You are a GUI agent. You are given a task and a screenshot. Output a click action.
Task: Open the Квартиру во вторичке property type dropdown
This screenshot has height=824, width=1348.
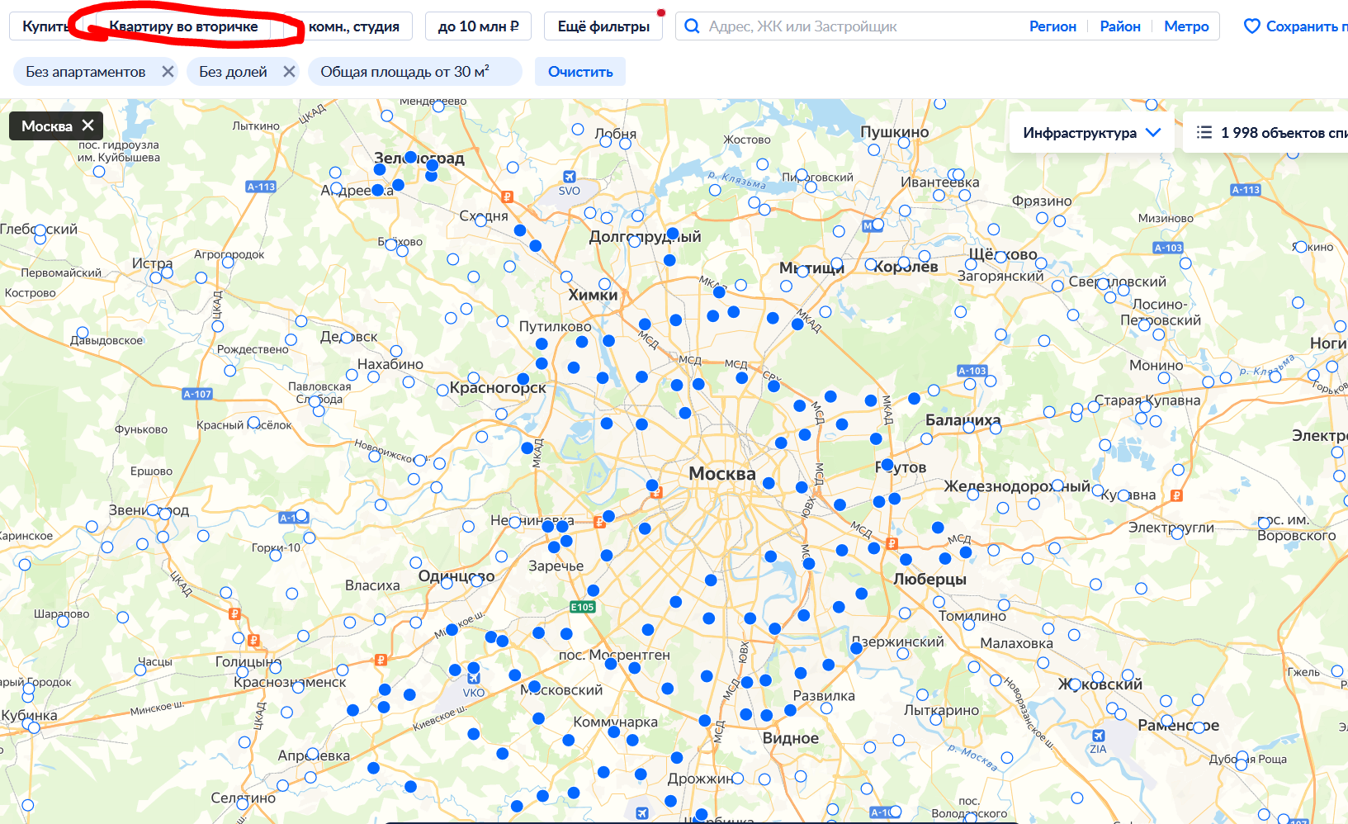183,26
